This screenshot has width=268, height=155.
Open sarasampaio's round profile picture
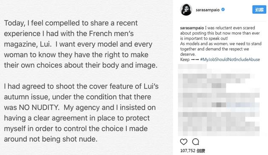point(186,10)
